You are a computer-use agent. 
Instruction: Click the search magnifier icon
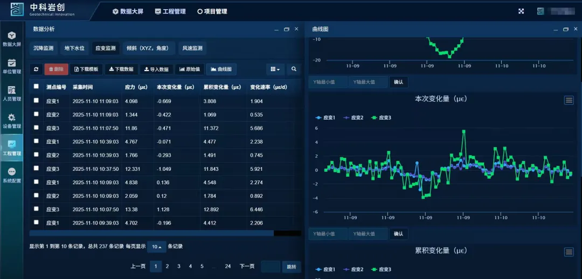(x=294, y=69)
